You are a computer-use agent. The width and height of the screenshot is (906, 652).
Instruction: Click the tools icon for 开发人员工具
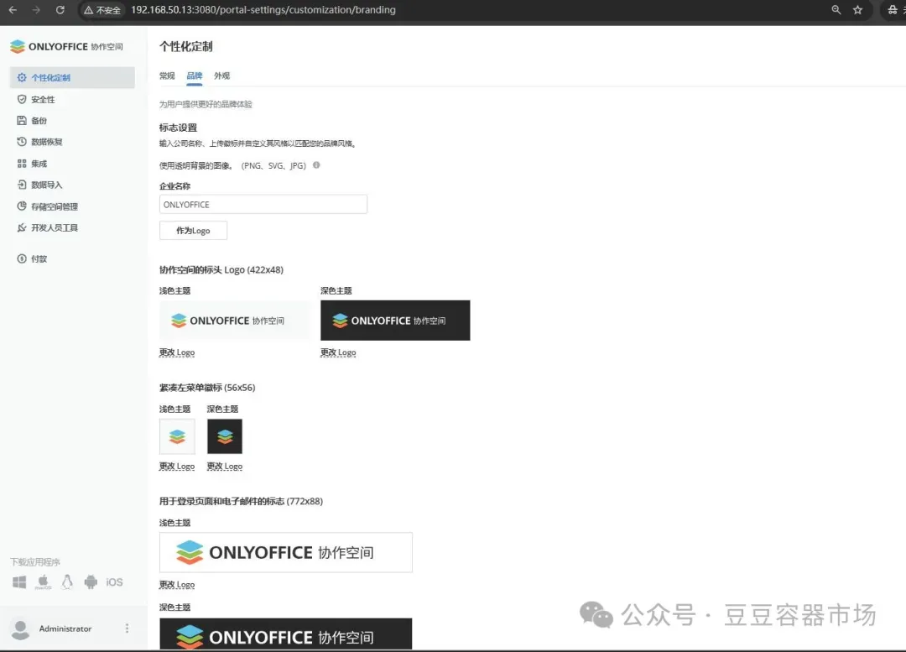coord(22,227)
